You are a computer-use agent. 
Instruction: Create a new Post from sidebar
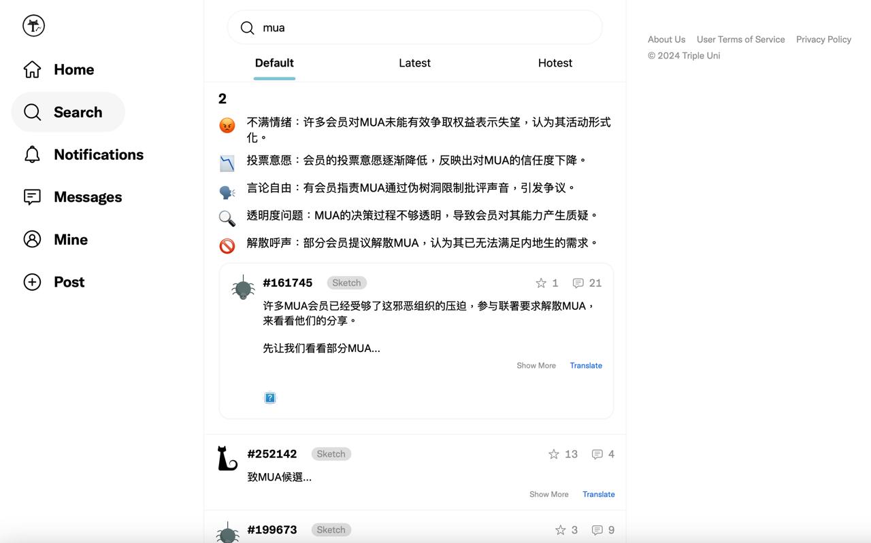click(x=54, y=282)
